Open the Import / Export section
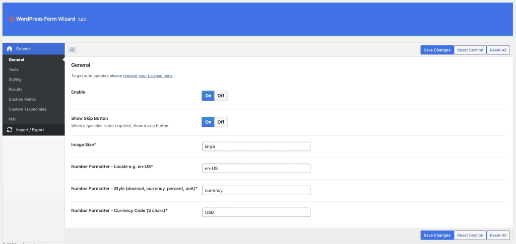516x244 pixels. tap(34, 130)
